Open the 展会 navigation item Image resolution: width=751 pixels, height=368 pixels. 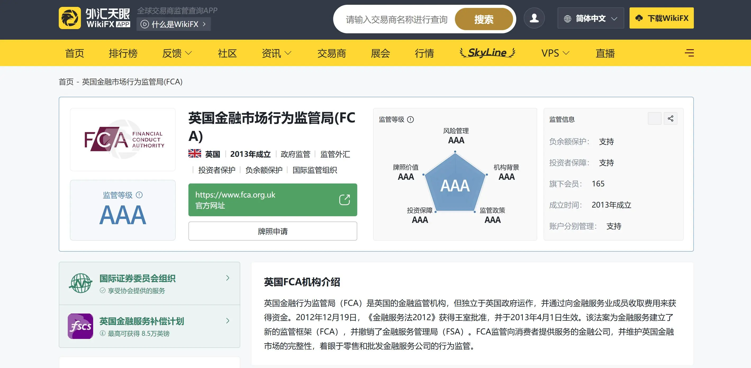[x=380, y=53]
